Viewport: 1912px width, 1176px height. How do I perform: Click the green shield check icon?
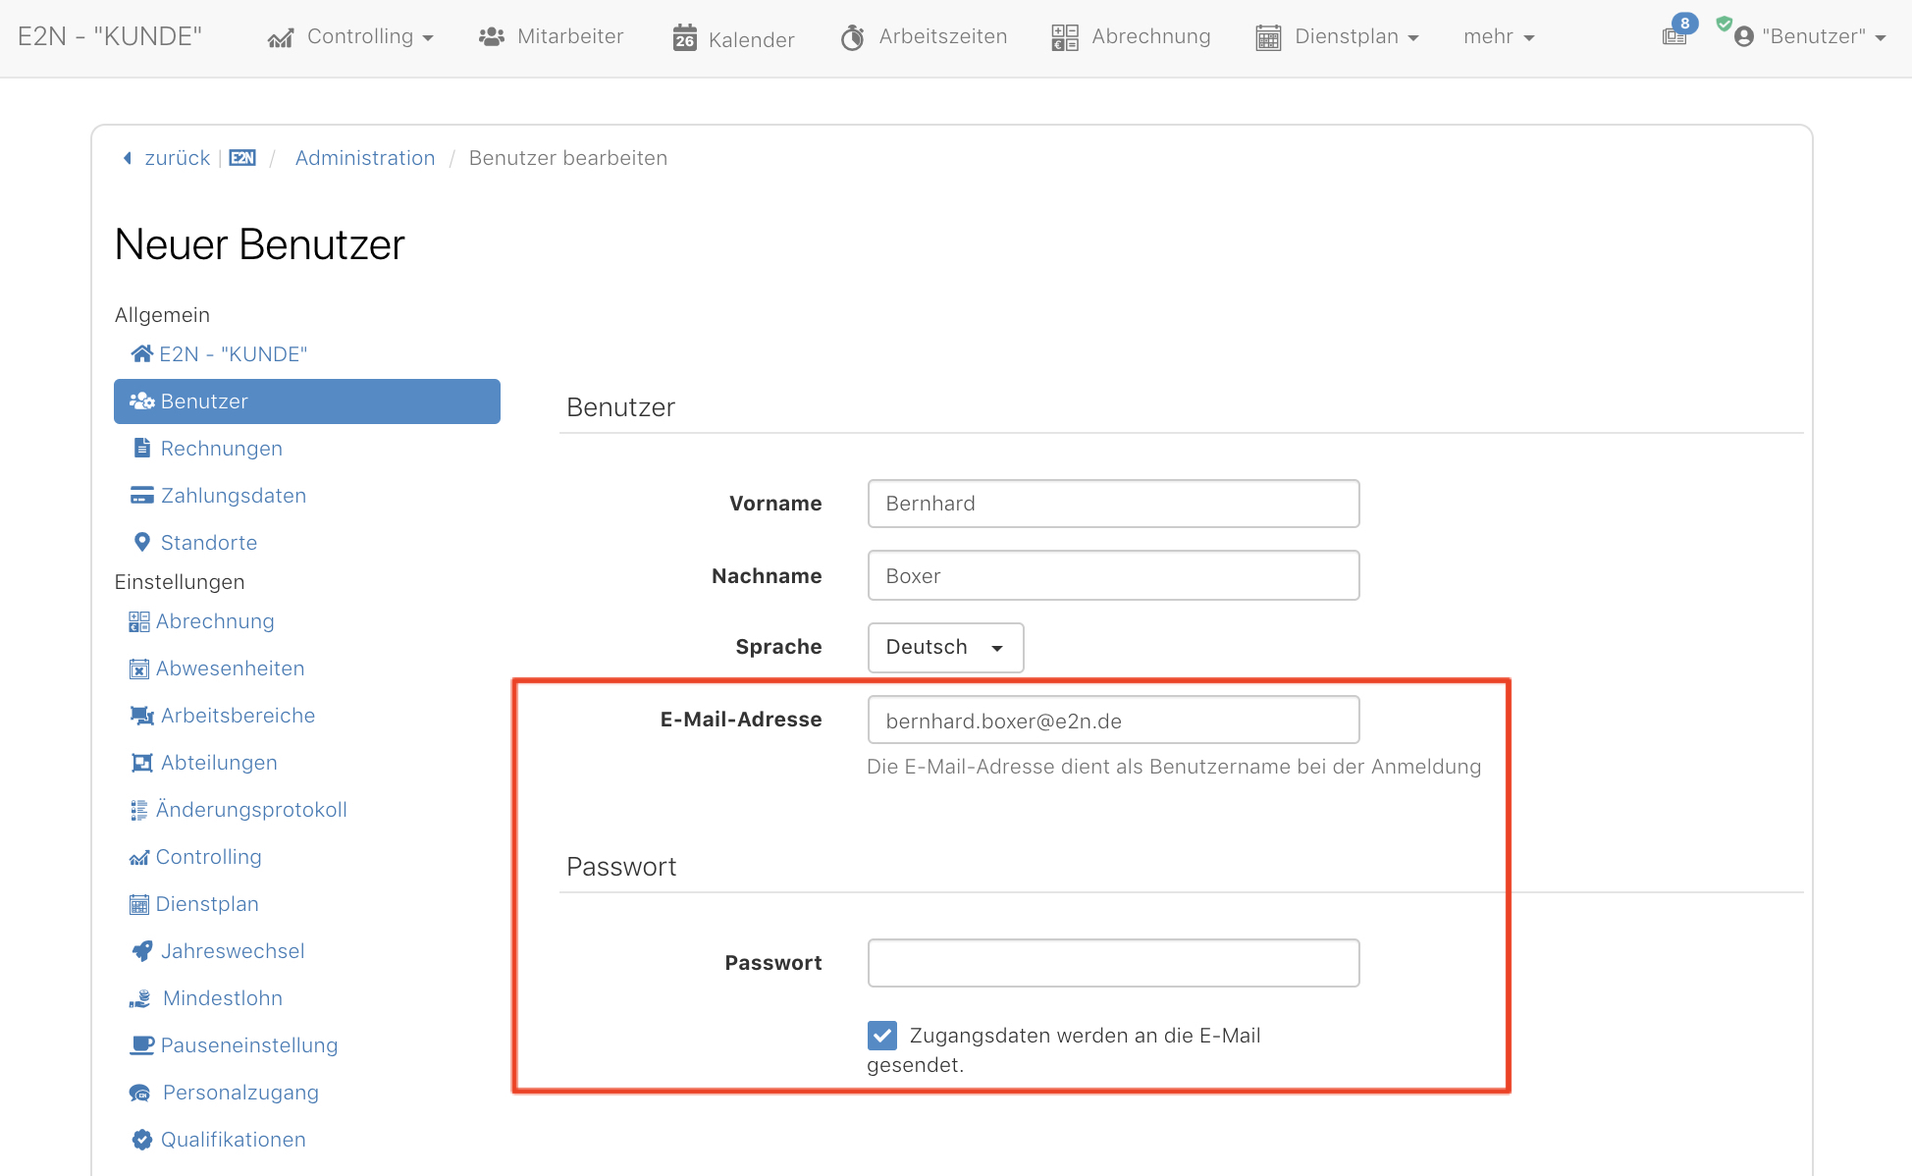tap(1724, 23)
